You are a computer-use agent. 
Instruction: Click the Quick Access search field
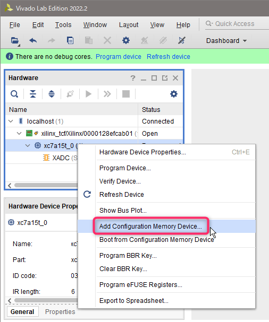coord(237,24)
